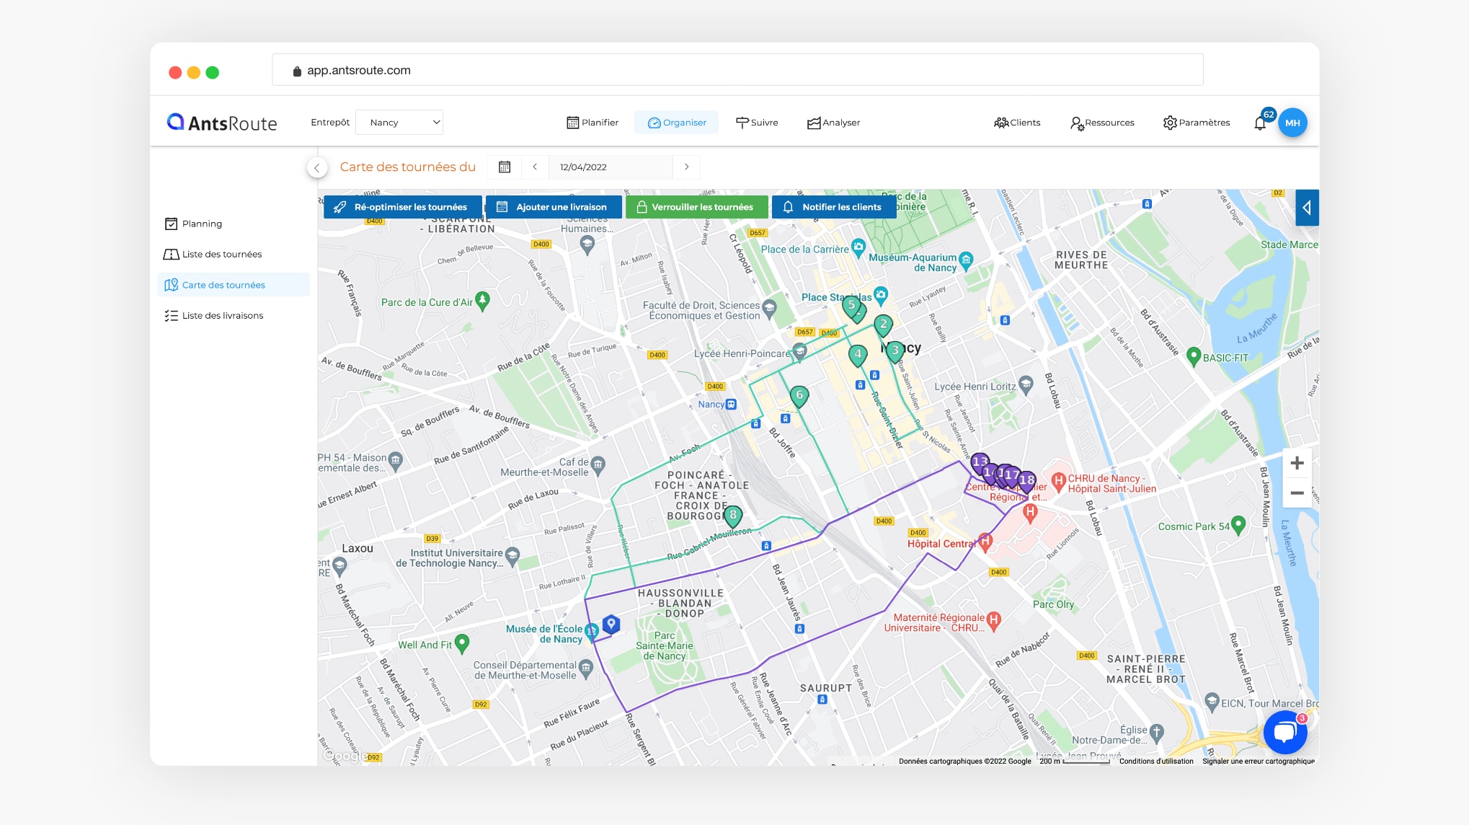This screenshot has width=1469, height=825.
Task: Click Well And Fit map pin
Action: [x=462, y=643]
